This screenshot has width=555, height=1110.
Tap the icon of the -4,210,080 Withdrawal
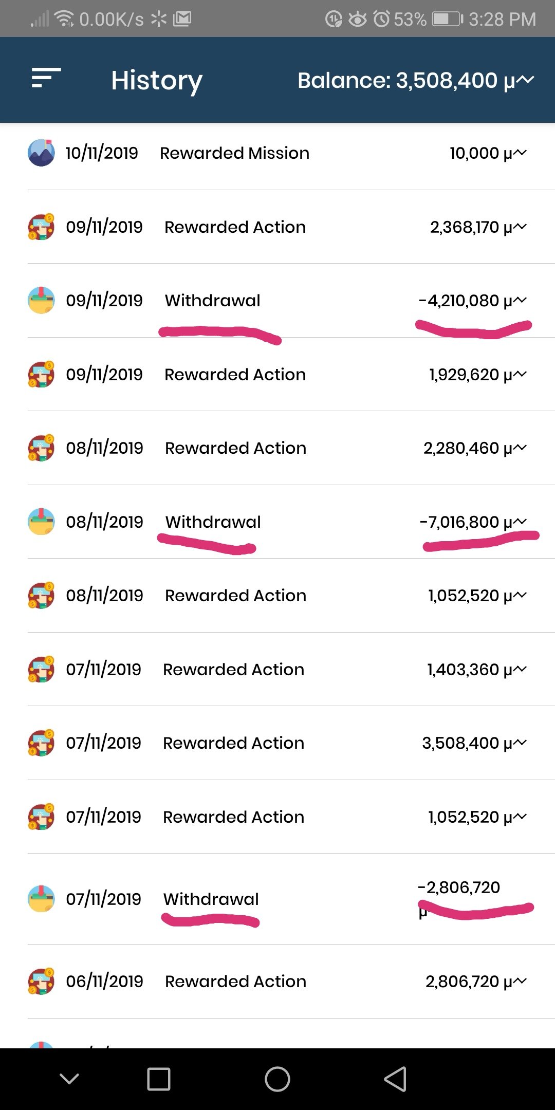(41, 300)
